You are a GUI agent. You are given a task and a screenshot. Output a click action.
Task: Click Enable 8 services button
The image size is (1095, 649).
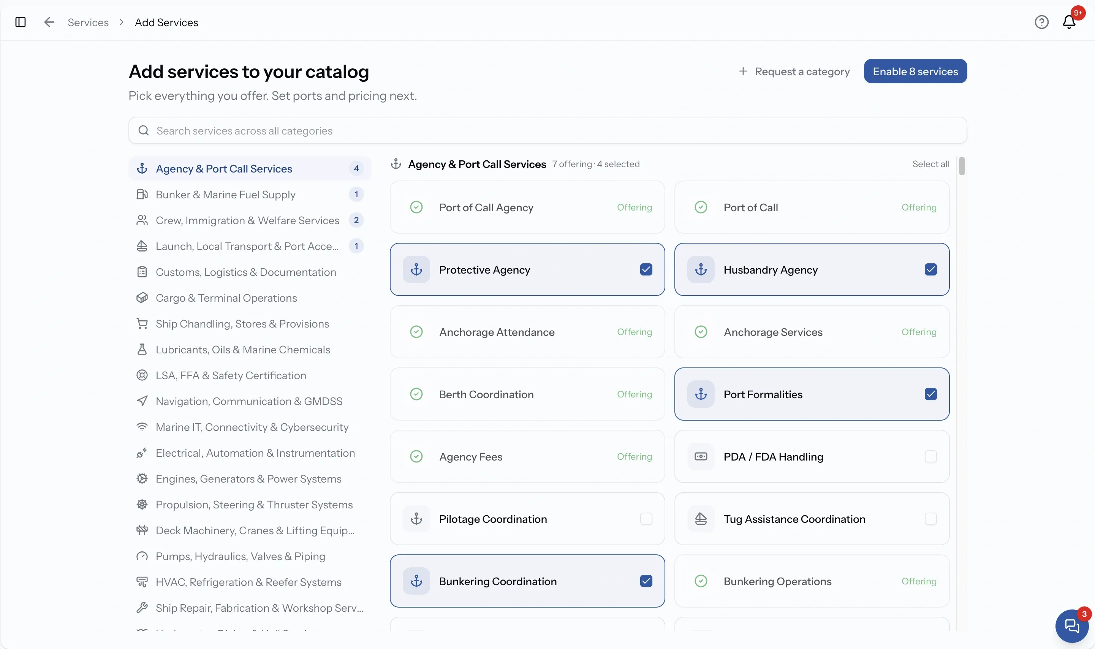point(915,71)
